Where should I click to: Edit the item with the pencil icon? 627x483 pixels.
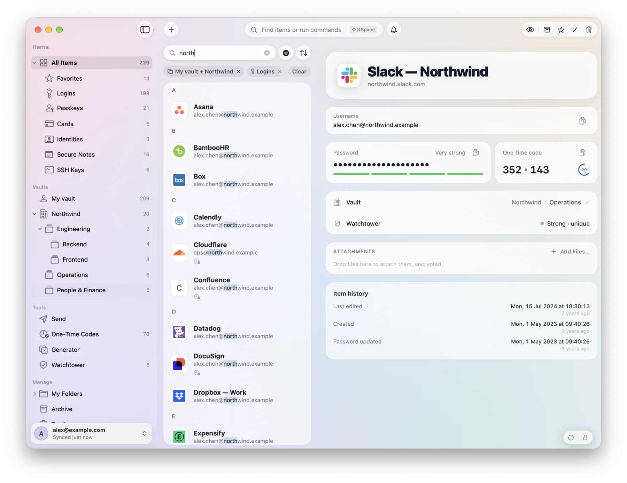point(575,30)
